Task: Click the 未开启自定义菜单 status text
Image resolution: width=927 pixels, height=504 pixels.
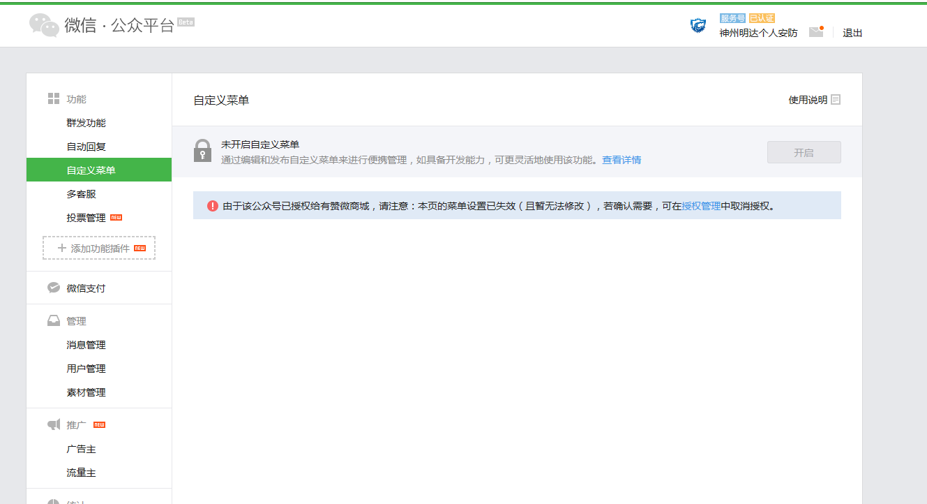Action: point(260,144)
